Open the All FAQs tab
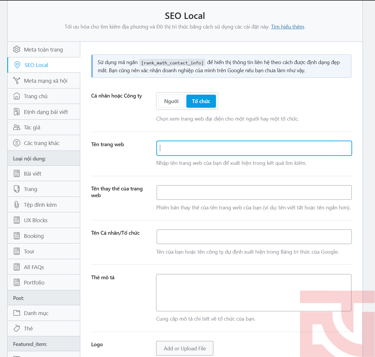 [x=44, y=267]
